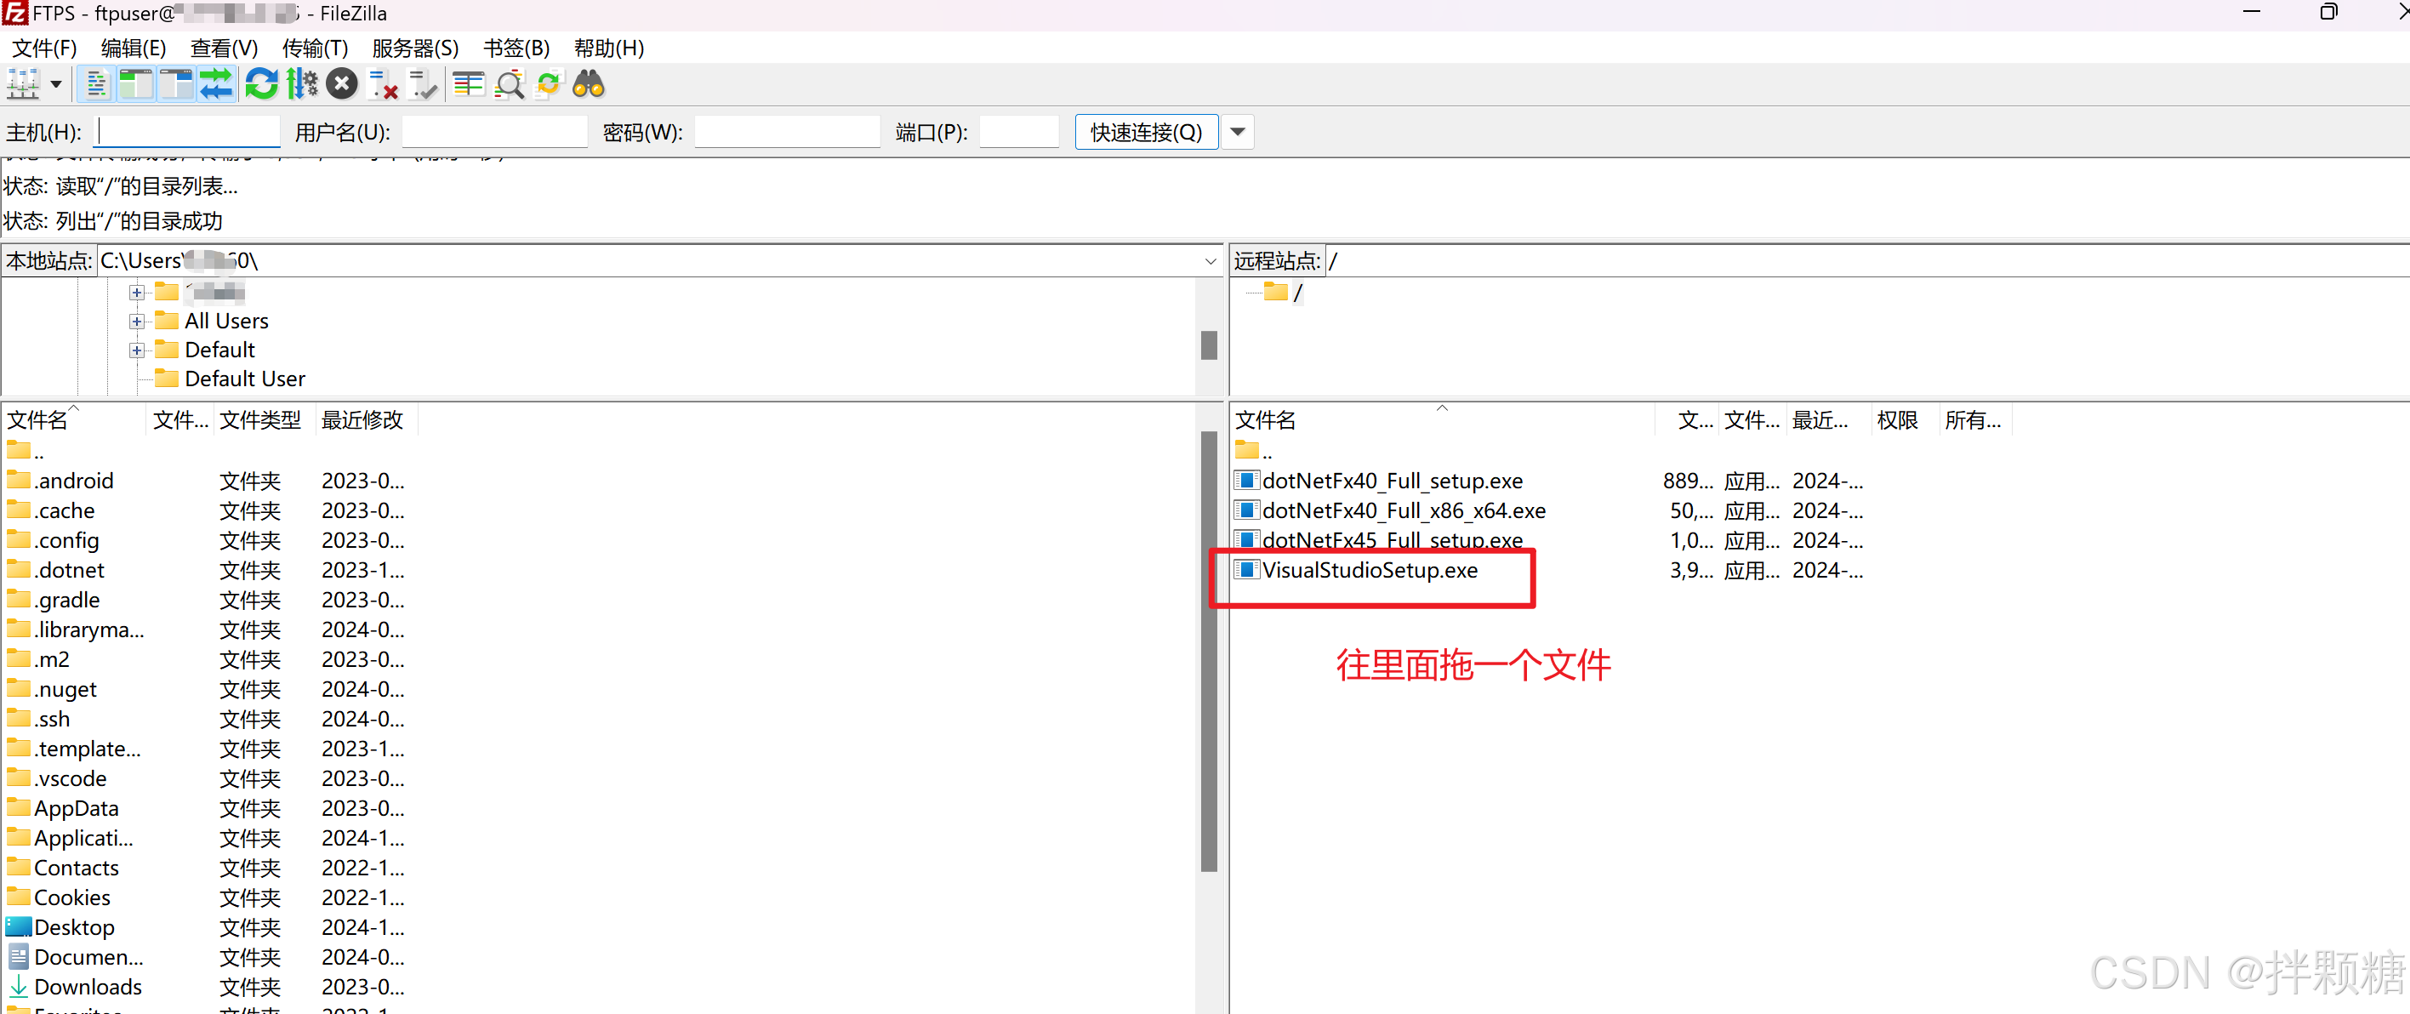Cancel the current operation
Image resolution: width=2410 pixels, height=1014 pixels.
(x=343, y=85)
